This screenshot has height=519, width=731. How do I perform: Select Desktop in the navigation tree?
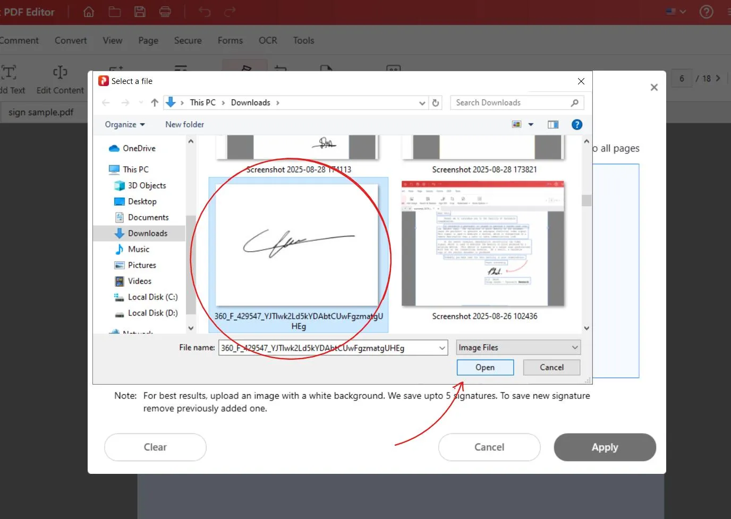pyautogui.click(x=142, y=201)
